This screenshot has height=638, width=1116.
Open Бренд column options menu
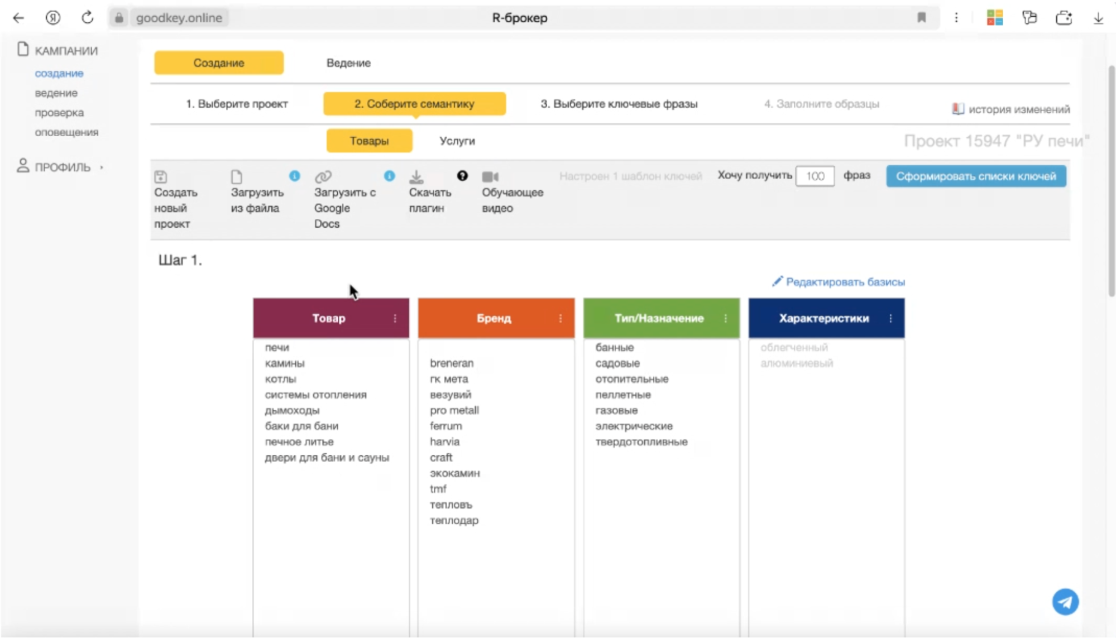561,318
